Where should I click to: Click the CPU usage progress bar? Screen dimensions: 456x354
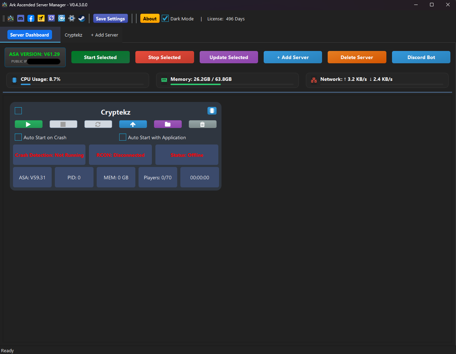pos(82,84)
